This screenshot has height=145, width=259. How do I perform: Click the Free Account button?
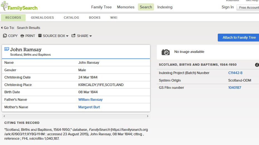pos(248,8)
